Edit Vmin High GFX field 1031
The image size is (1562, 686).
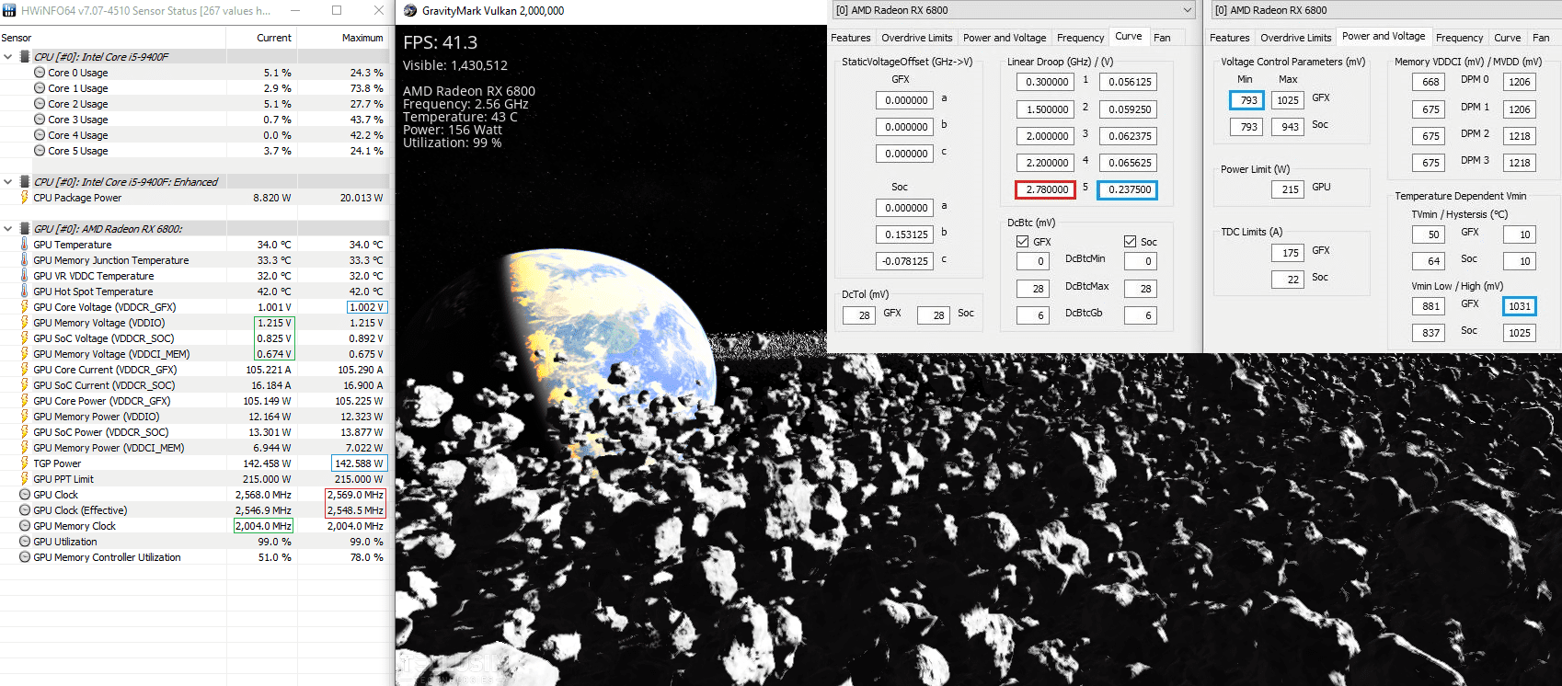coord(1519,306)
